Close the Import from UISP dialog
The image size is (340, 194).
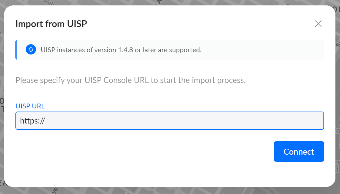pyautogui.click(x=318, y=24)
